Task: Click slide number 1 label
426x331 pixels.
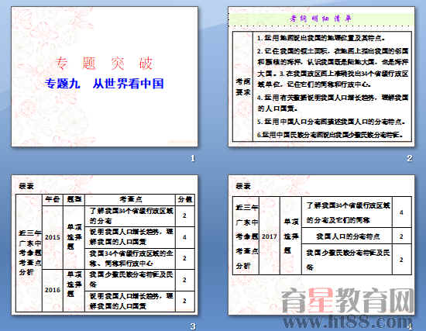Action: point(193,158)
